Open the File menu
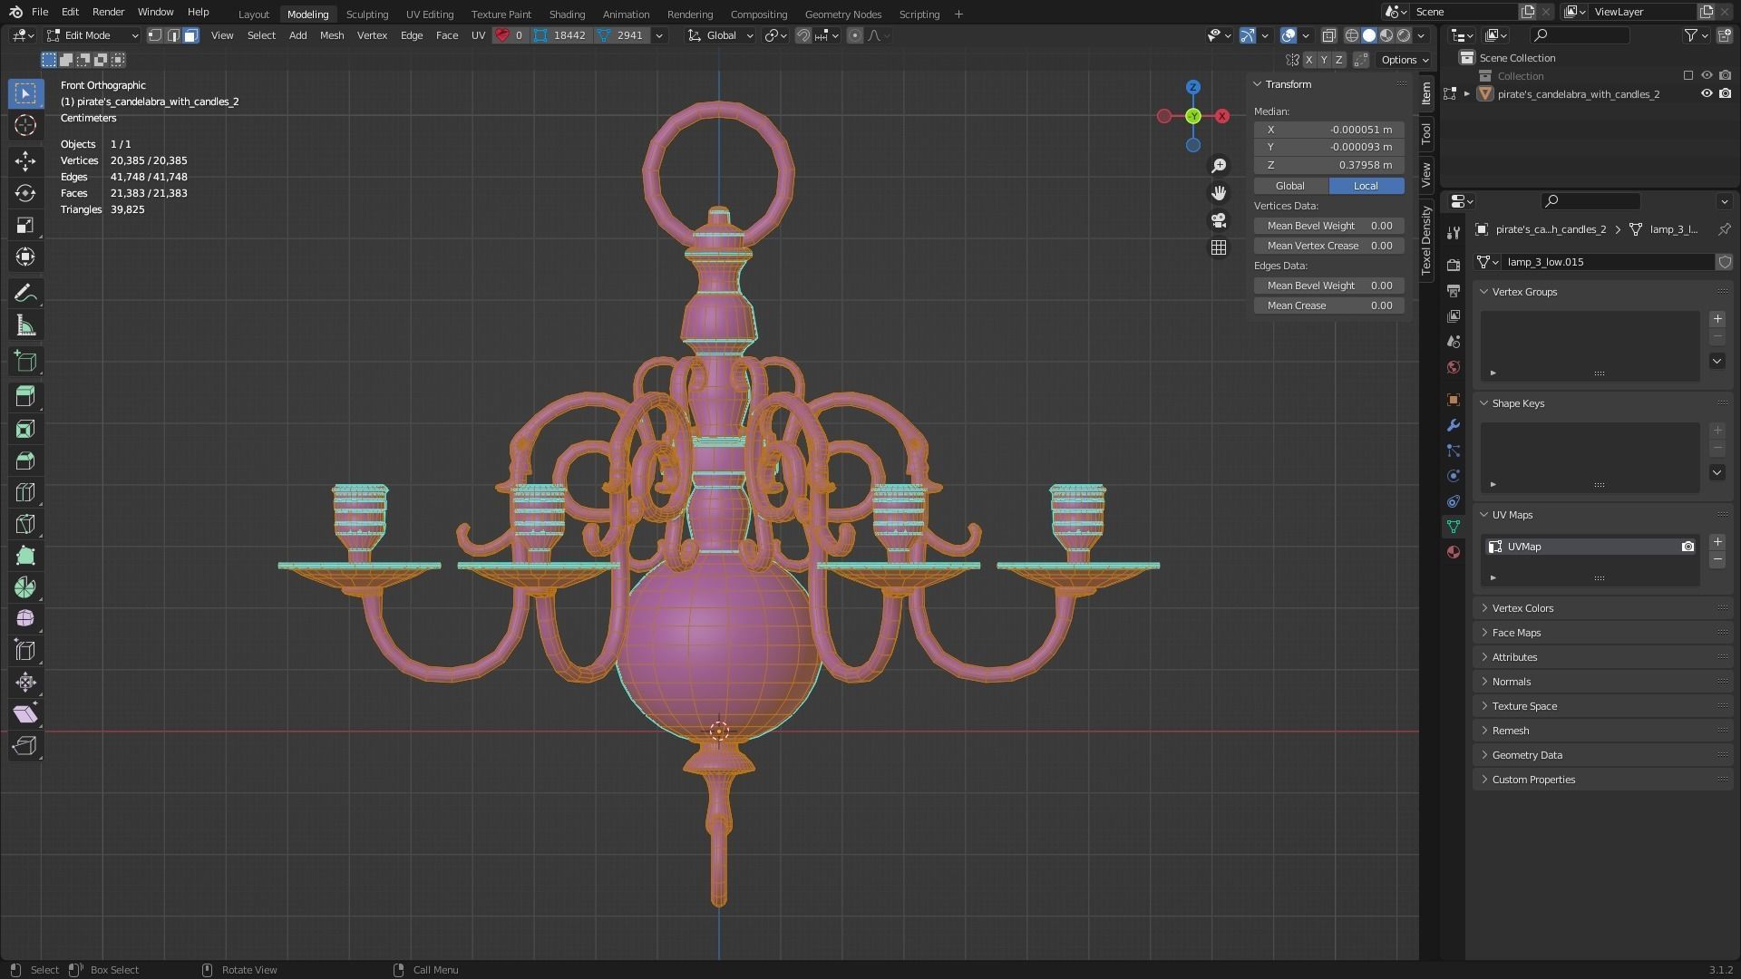 (40, 12)
